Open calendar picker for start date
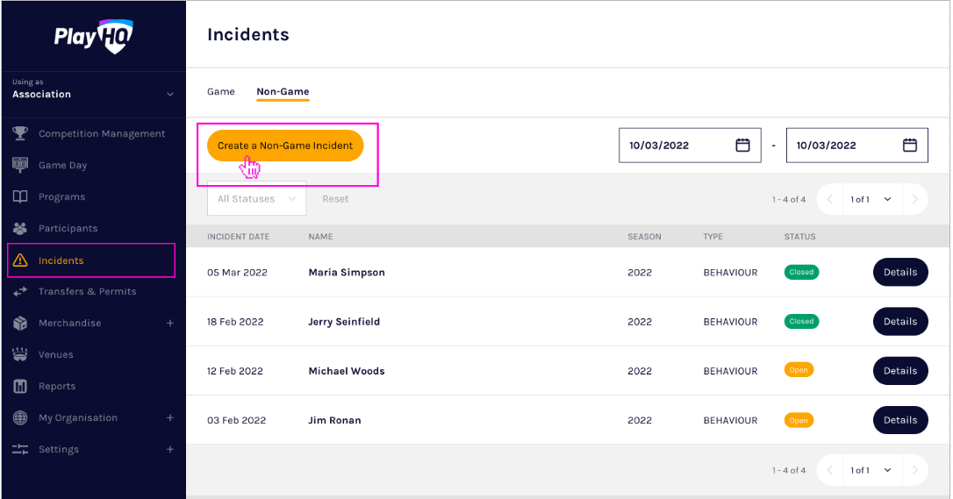Screen dimensions: 953x499 pyautogui.click(x=742, y=146)
